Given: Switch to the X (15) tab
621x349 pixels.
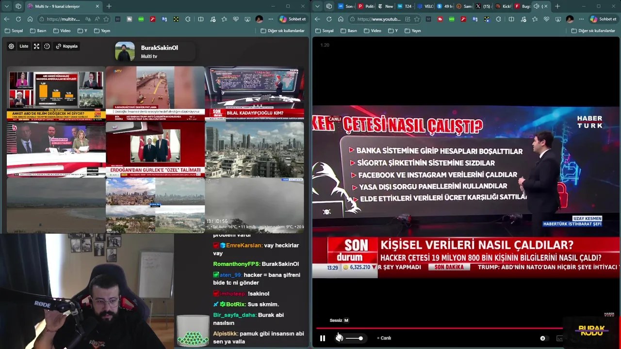Looking at the screenshot, I should 483,6.
